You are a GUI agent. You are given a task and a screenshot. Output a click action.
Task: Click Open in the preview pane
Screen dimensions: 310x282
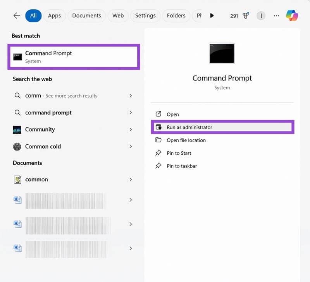[x=222, y=114]
